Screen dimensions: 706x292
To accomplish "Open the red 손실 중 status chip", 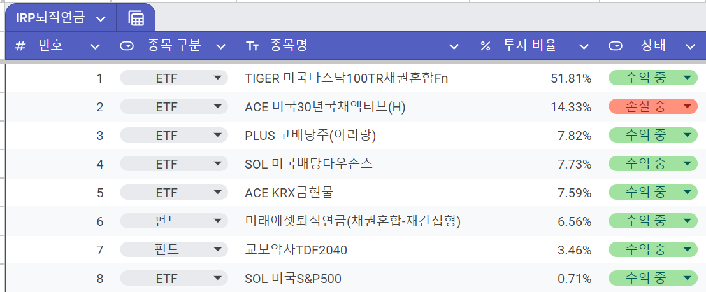I will coord(653,107).
